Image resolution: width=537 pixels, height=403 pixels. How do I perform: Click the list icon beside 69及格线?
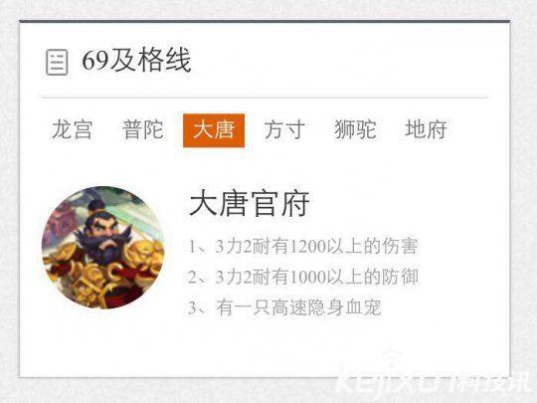(57, 62)
